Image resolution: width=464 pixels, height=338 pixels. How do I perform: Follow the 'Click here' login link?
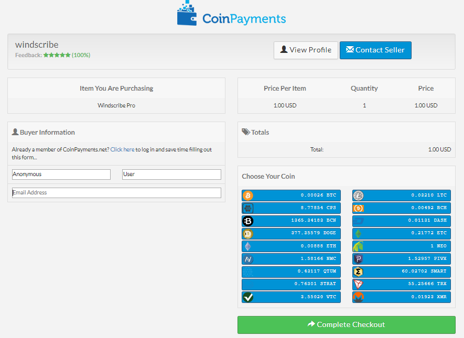[x=122, y=150]
